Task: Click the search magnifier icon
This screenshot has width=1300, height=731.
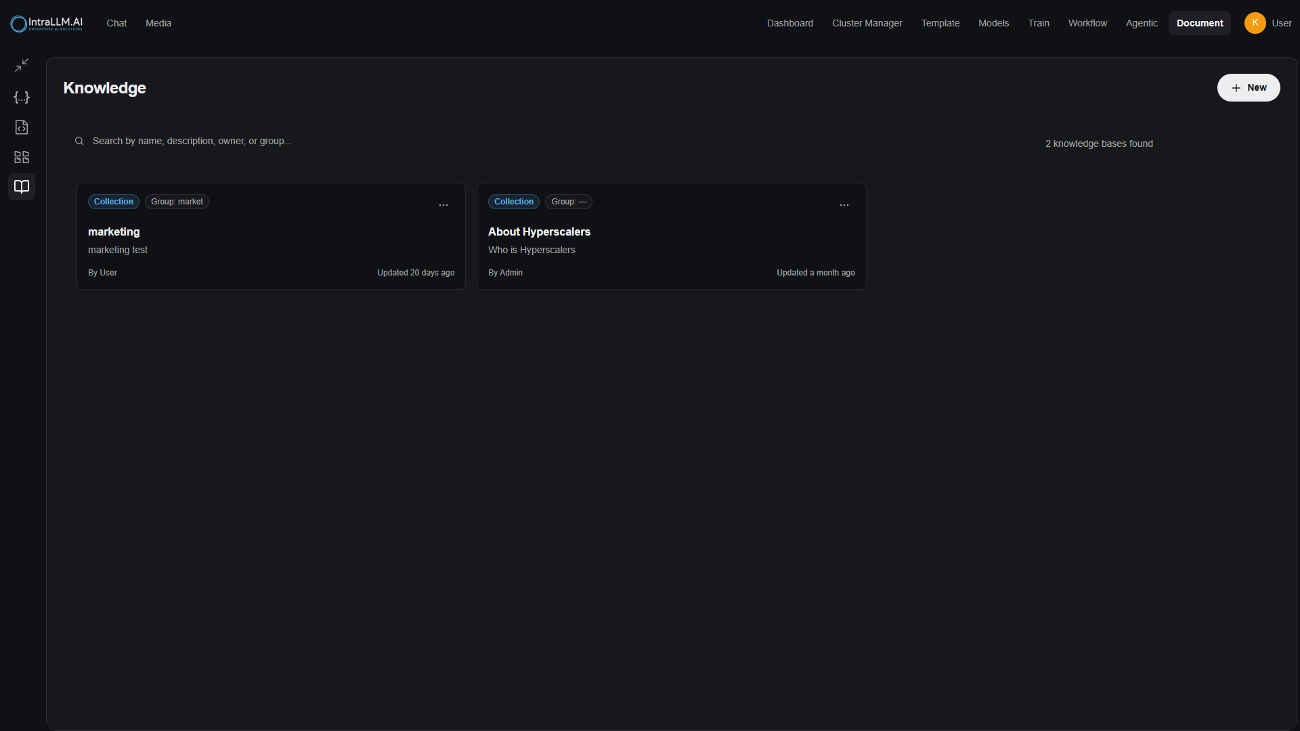Action: [x=79, y=141]
